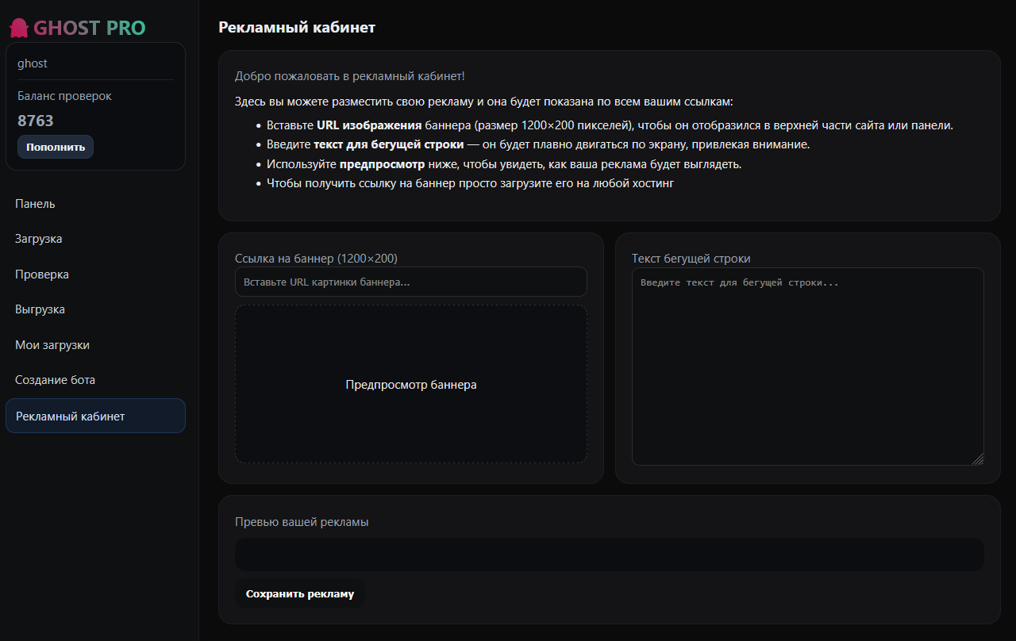Focus the banner URL input field

pos(411,282)
